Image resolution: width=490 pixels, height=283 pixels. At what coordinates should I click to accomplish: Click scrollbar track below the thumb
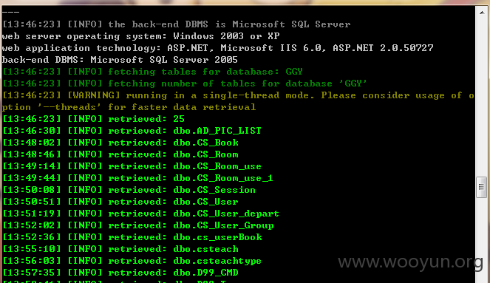tap(482, 240)
